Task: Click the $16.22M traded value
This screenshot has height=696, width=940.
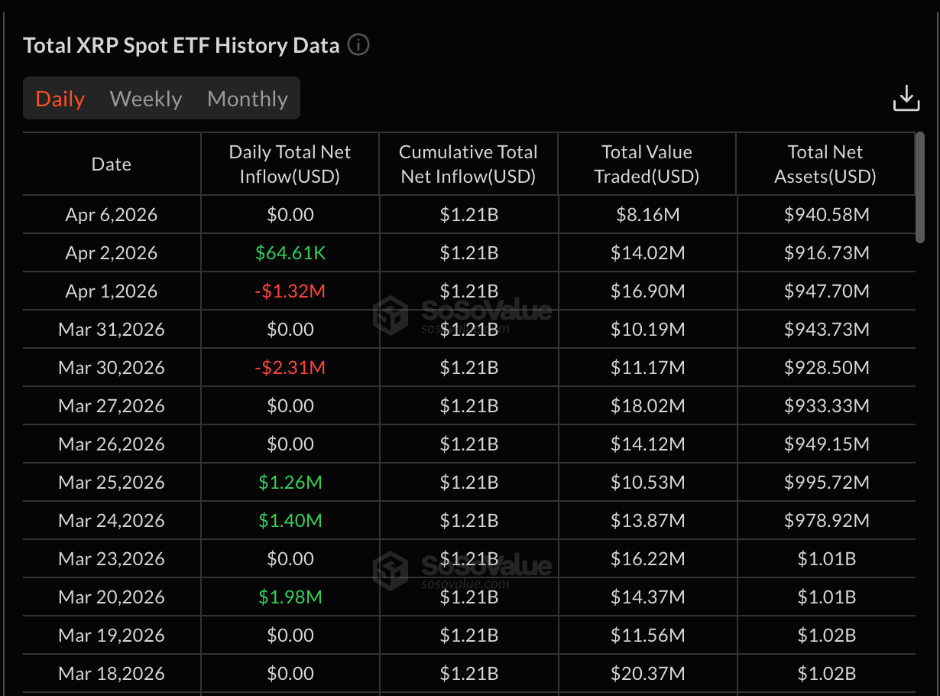Action: click(647, 559)
